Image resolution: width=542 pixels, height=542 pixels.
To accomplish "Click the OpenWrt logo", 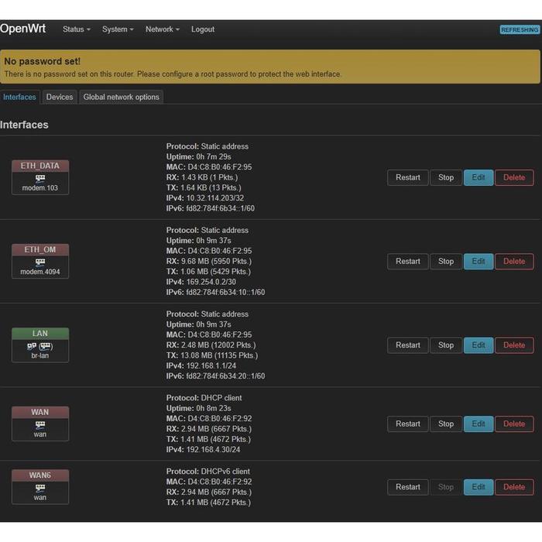I will coord(23,29).
